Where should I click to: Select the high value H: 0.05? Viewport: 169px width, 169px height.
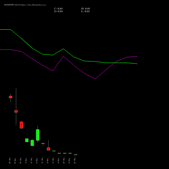point(86,9)
